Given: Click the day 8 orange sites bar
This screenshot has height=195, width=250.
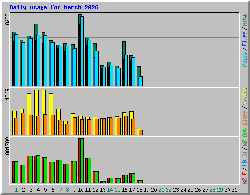Looking at the screenshot, I should coord(67,129).
